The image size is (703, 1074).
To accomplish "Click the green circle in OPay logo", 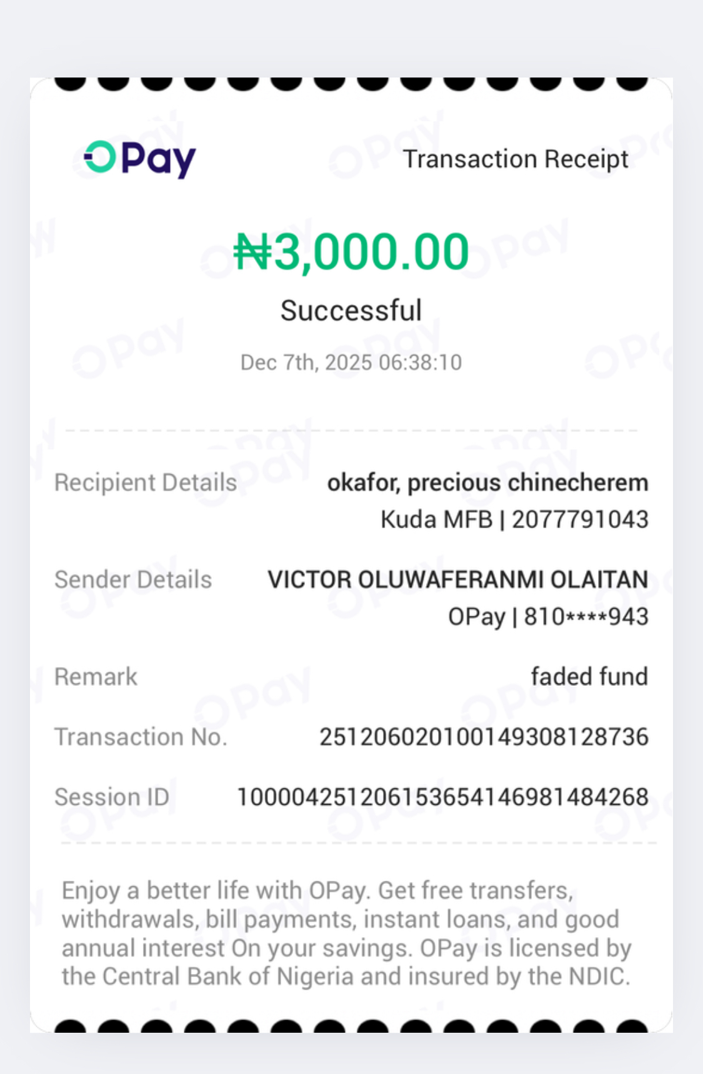I will point(100,157).
